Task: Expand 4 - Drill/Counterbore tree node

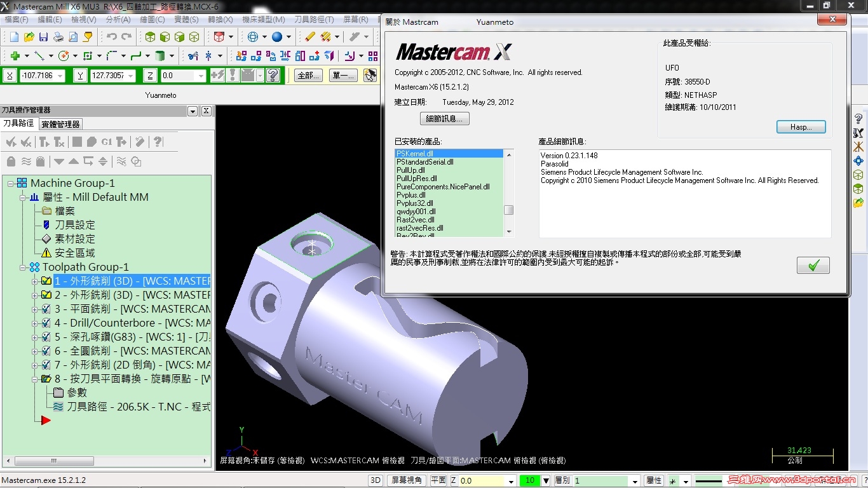Action: click(x=35, y=323)
